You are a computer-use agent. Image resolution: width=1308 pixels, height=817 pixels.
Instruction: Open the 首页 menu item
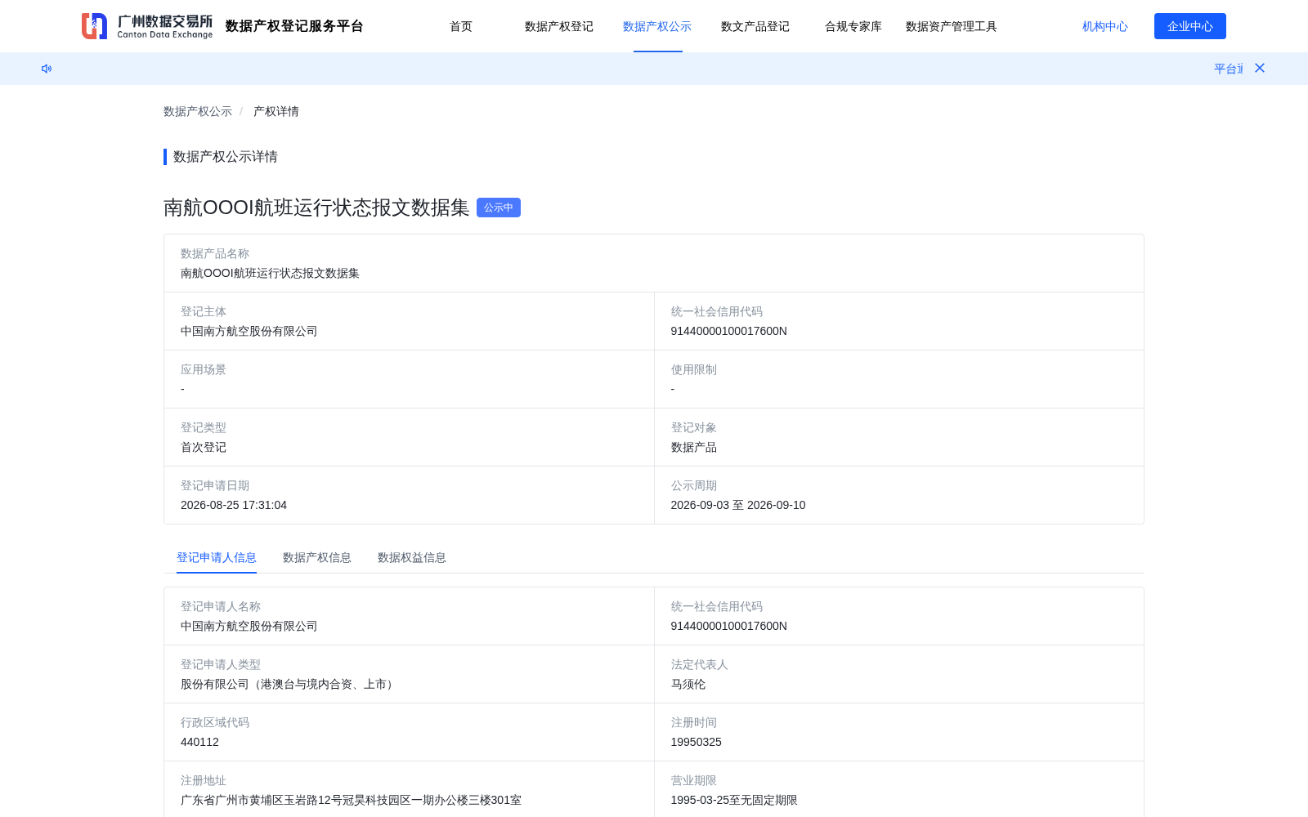click(x=461, y=26)
